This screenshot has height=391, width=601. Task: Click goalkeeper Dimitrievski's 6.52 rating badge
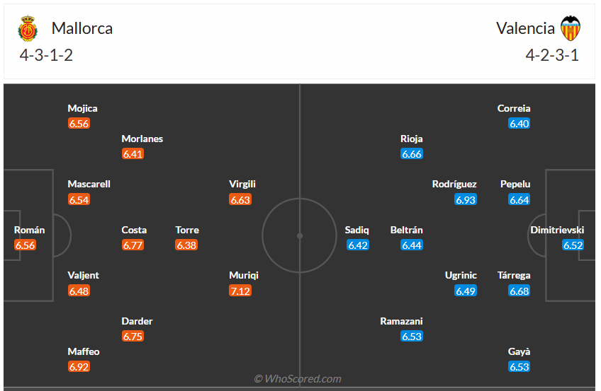(573, 245)
